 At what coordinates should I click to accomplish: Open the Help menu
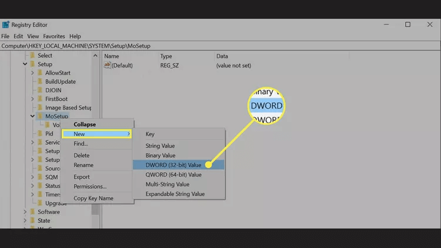tap(75, 36)
